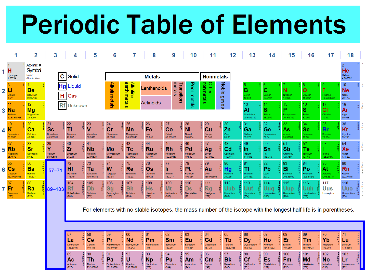The width and height of the screenshot is (367, 275).
Task: Click the Hydrogen (H) element cell
Action: coord(16,71)
